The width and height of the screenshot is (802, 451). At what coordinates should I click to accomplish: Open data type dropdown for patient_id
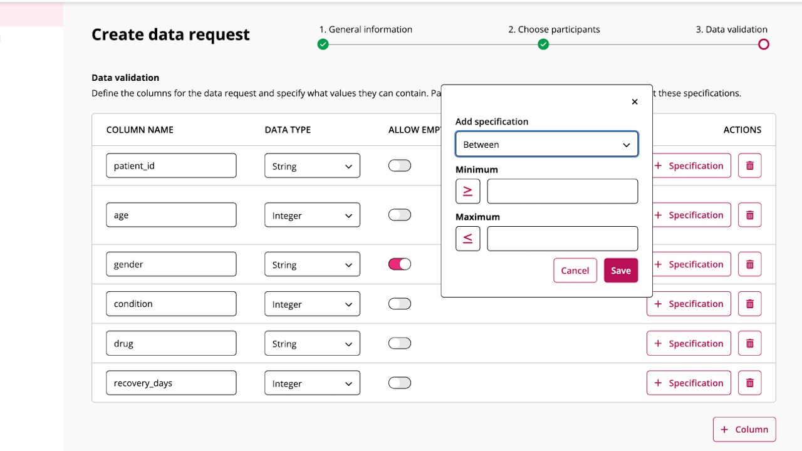click(x=313, y=166)
